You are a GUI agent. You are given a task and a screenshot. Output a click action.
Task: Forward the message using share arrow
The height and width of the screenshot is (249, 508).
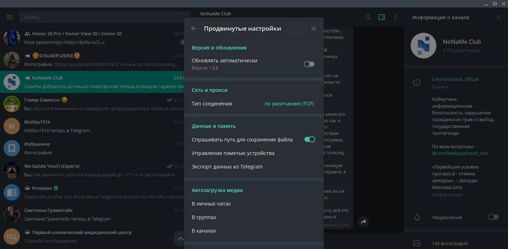pos(363,222)
